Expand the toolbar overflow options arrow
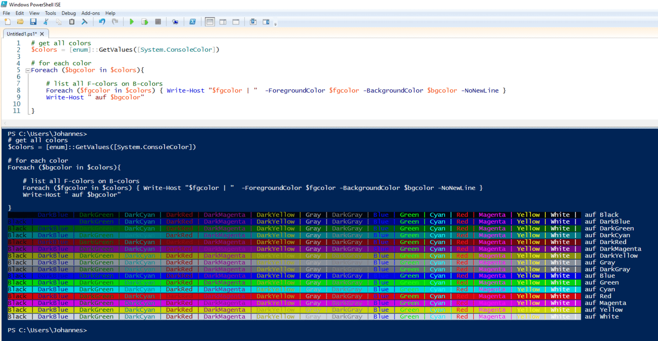658x341 pixels. 275,24
